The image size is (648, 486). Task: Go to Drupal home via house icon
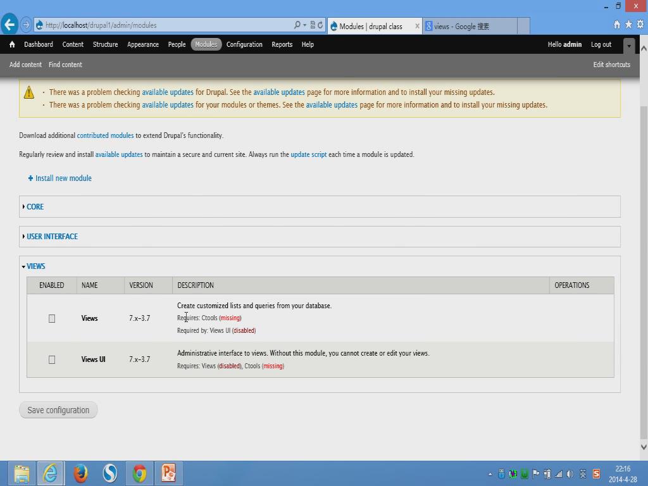point(12,44)
